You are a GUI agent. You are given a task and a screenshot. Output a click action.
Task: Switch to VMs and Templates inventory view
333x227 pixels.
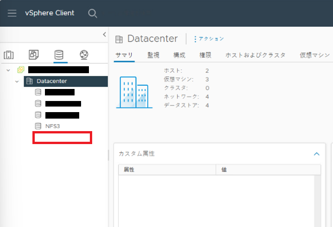[x=34, y=55]
